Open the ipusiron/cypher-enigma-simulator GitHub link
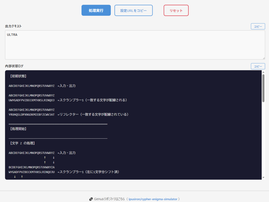Image resolution: width=269 pixels, height=202 pixels. pyautogui.click(x=153, y=199)
